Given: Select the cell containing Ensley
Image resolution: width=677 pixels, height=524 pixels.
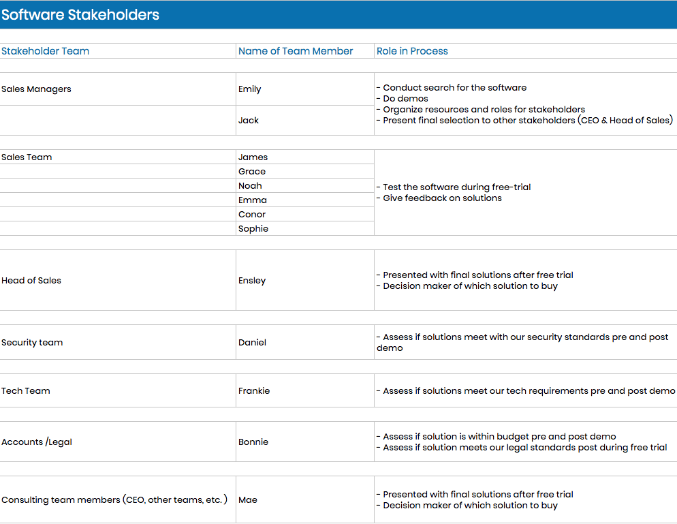Looking at the screenshot, I should coord(305,280).
